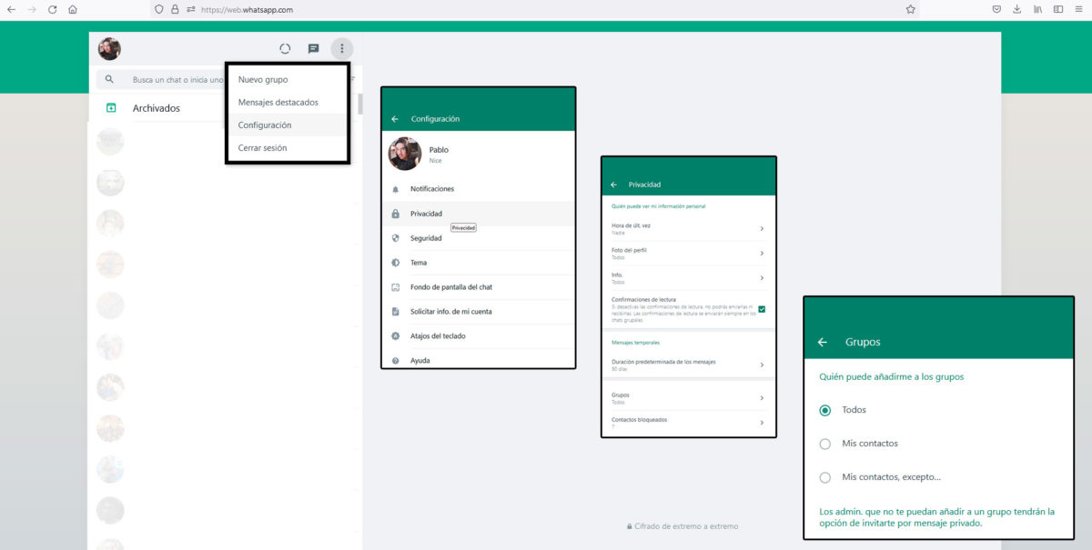Choose Nuevo grupo in the menu
The height and width of the screenshot is (550, 1092).
(x=263, y=80)
